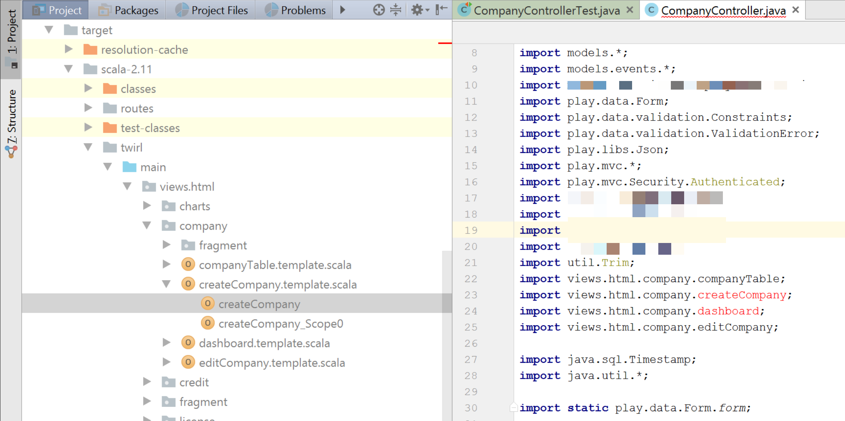Screen dimensions: 845x421
Task: Select the blue main source folder icon
Action: click(129, 167)
